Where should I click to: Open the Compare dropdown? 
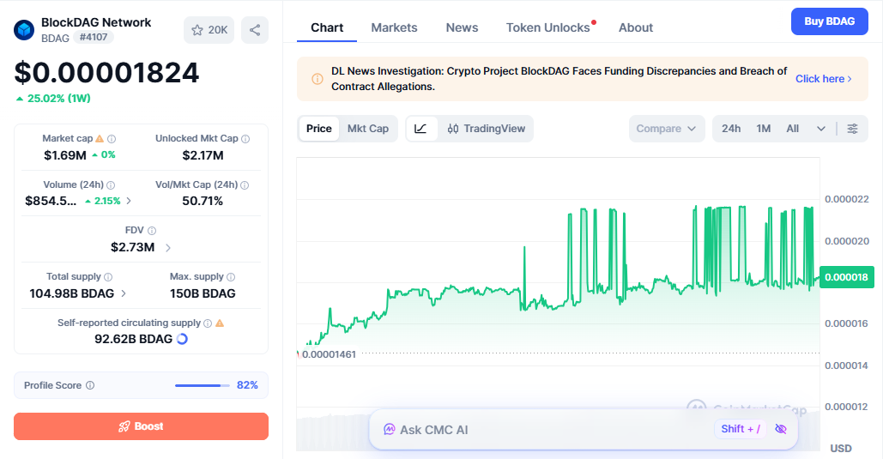[x=666, y=129]
